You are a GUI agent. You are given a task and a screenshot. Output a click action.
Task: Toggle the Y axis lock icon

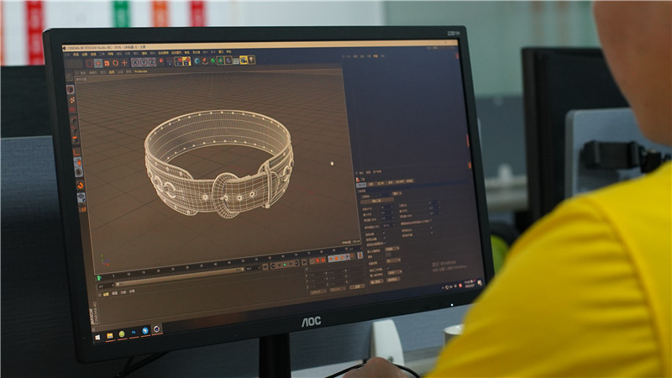[x=143, y=62]
